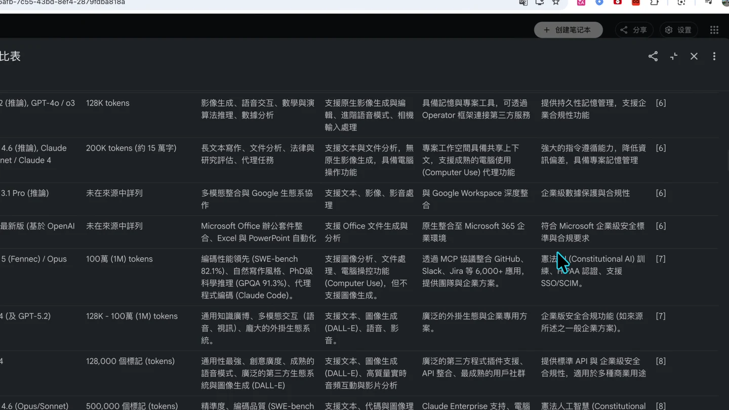
Task: Click the '編碼性能領先 (SWE-bench 82.1%)' cell
Action: (258, 277)
